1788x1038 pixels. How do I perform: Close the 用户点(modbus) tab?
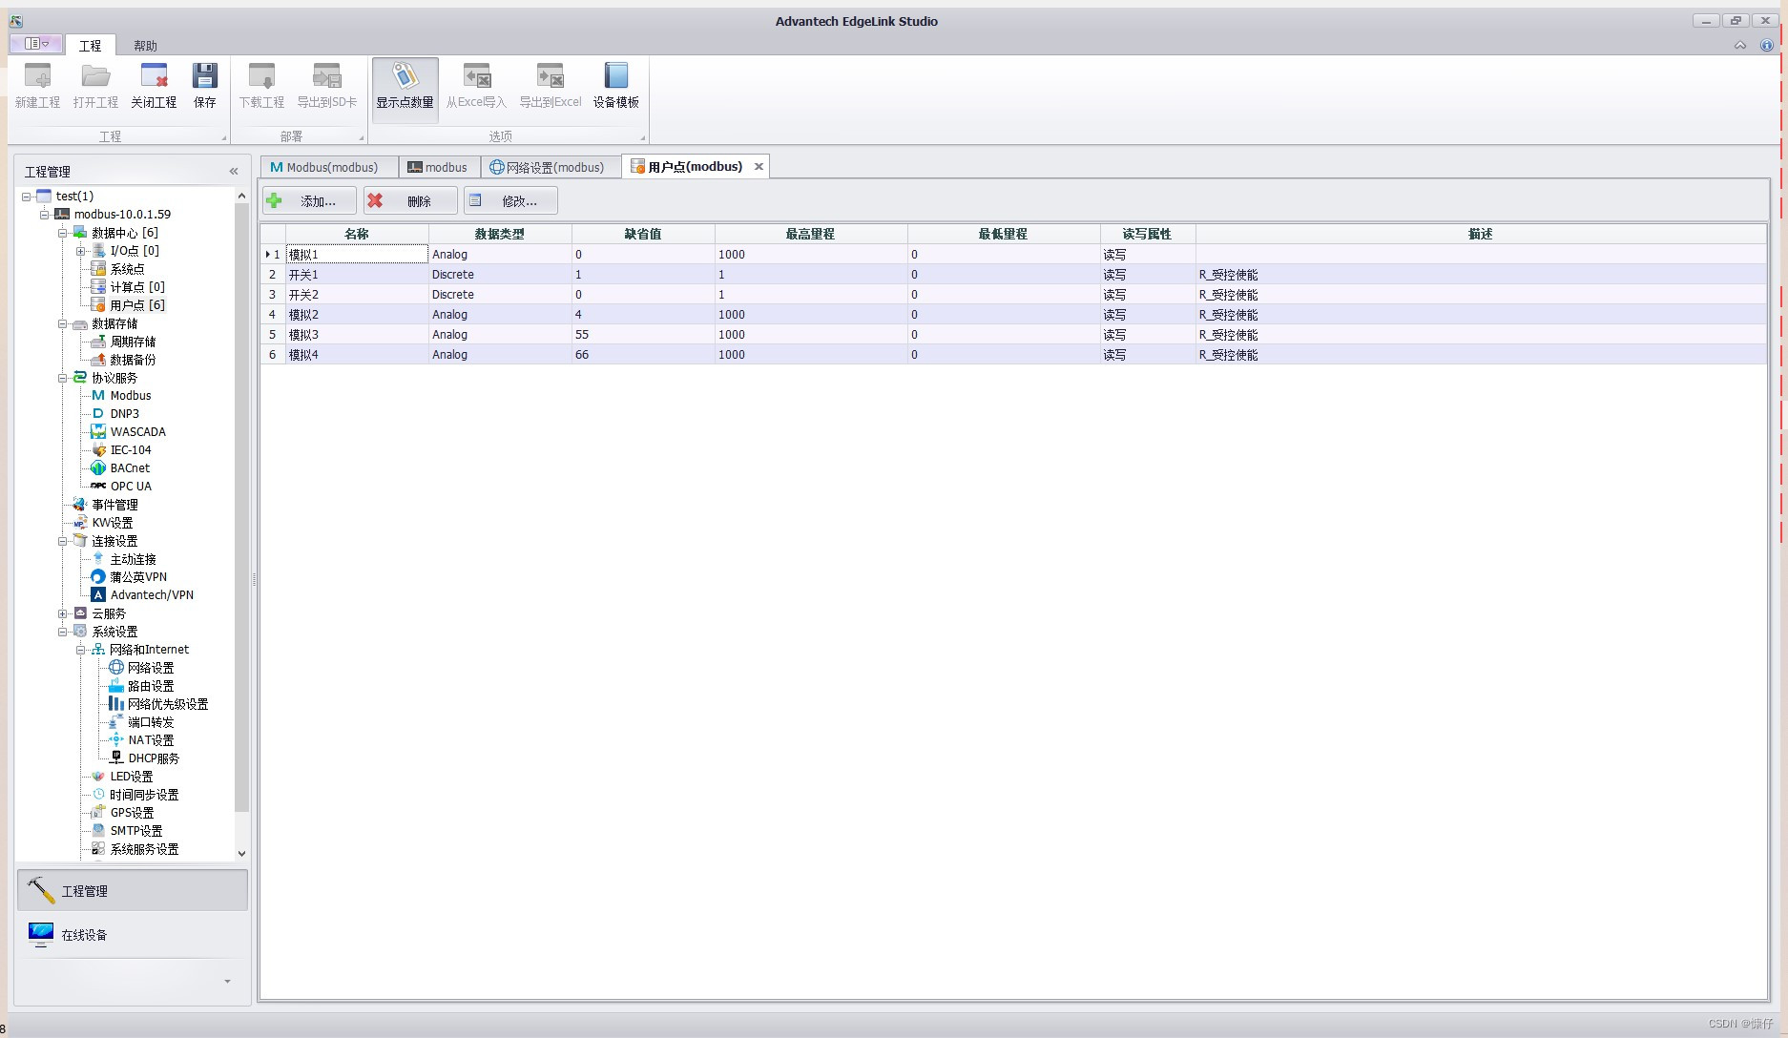759,166
